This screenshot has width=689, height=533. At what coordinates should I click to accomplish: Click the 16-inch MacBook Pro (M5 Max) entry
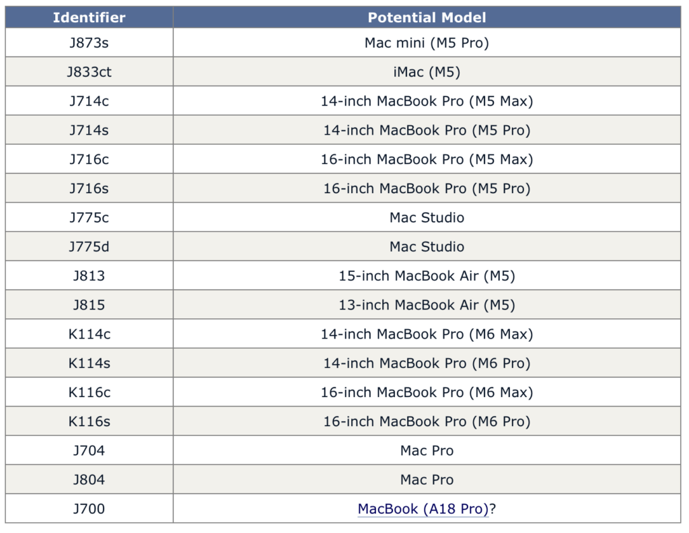[427, 159]
